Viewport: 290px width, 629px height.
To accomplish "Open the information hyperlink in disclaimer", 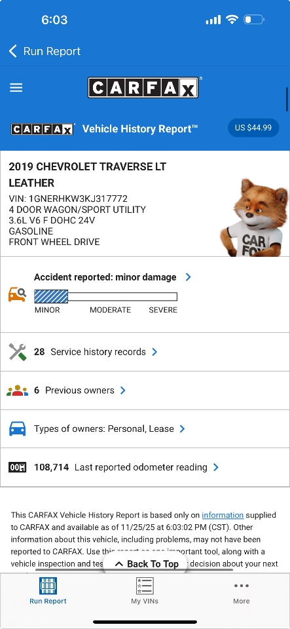I will click(x=223, y=515).
